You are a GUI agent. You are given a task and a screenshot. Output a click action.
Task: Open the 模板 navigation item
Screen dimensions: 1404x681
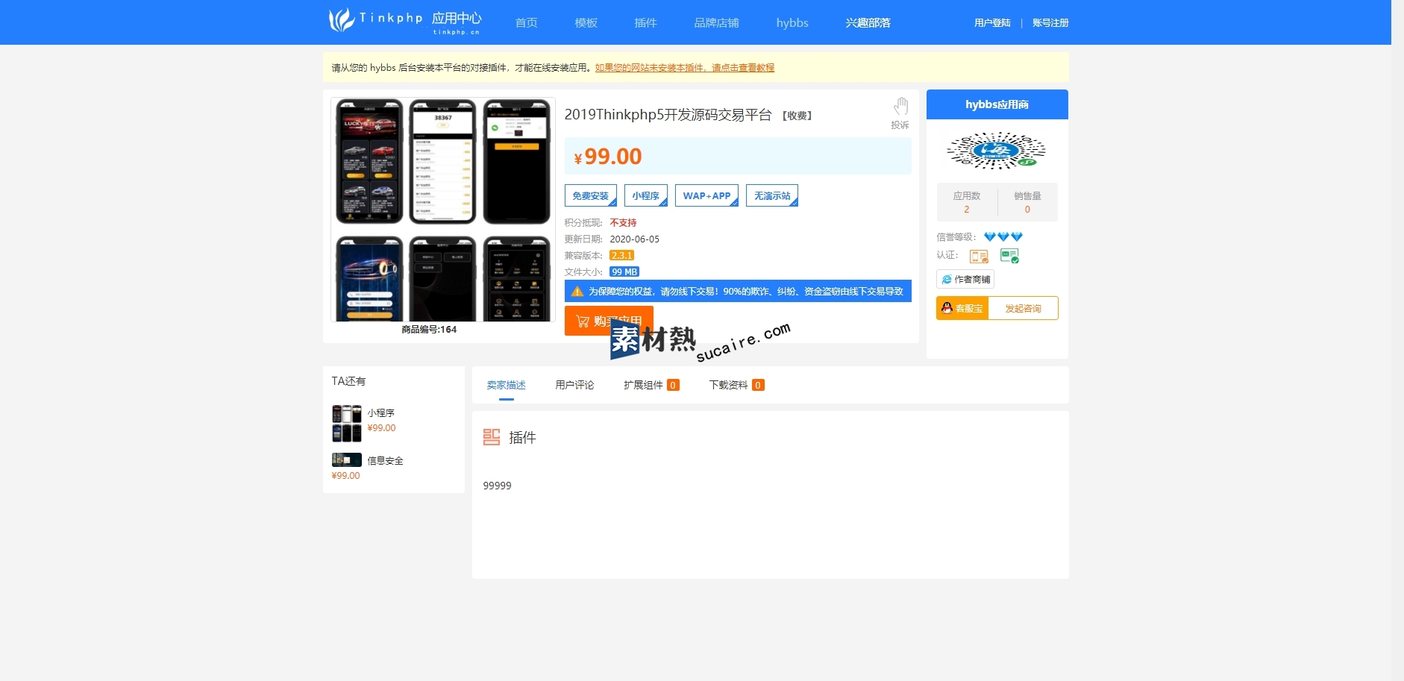pyautogui.click(x=586, y=23)
